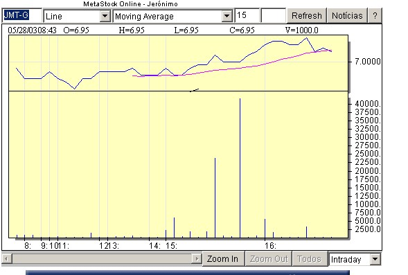Click the 5000.0 volume axis label
This screenshot has height=275, width=408.
[x=368, y=221]
